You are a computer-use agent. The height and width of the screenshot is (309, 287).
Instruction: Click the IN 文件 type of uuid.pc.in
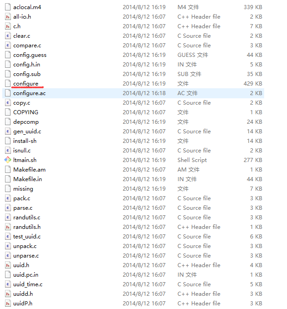187,275
